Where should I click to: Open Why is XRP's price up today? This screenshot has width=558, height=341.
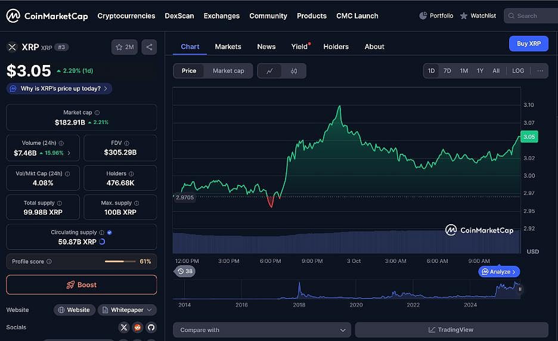coord(59,88)
